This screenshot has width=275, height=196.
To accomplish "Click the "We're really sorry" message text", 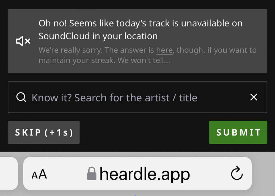I will coord(96,50).
